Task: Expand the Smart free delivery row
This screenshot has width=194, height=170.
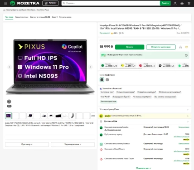Action: (x=144, y=116)
